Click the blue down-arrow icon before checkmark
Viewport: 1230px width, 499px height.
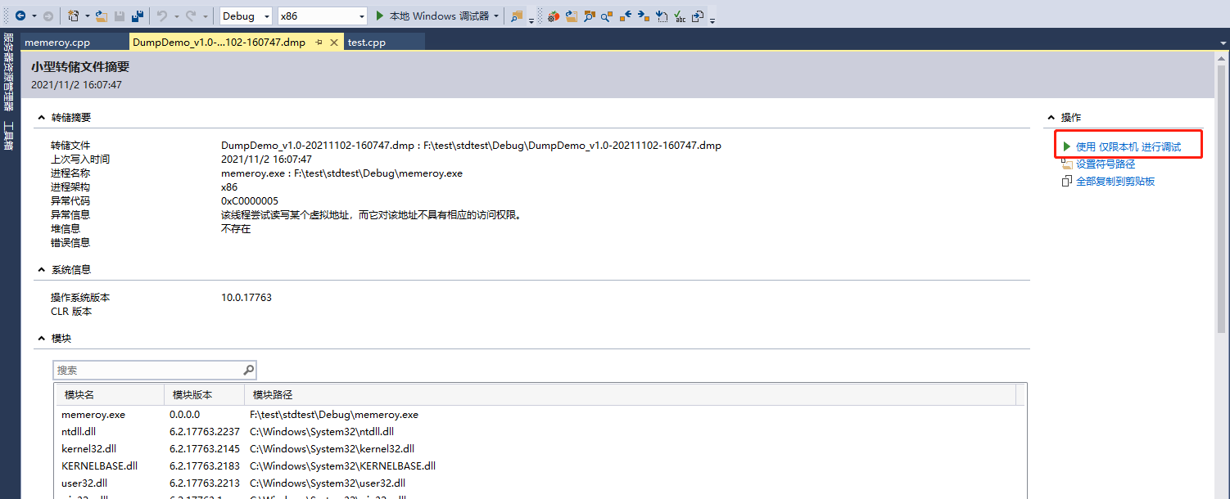coord(661,16)
